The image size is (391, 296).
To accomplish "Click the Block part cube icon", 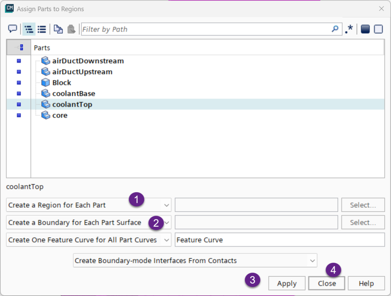I will pos(45,83).
